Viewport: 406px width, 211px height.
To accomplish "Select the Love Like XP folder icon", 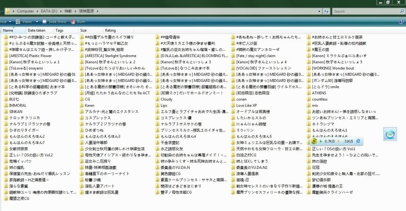I will point(233,105).
